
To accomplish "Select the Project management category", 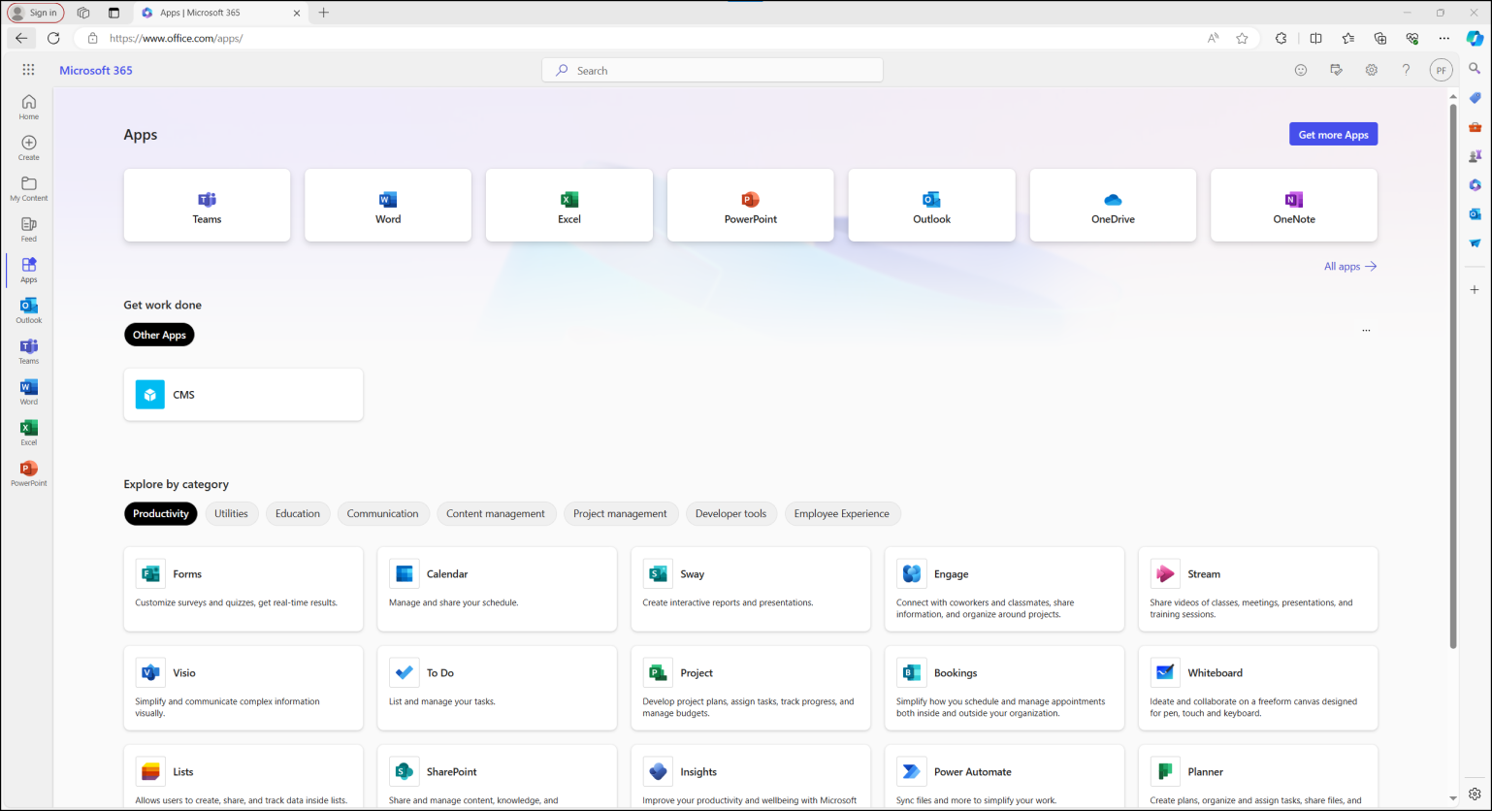I will pyautogui.click(x=620, y=513).
